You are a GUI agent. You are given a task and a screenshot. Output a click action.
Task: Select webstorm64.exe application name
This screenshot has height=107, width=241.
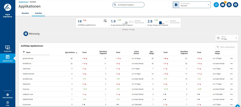[x=28, y=74]
